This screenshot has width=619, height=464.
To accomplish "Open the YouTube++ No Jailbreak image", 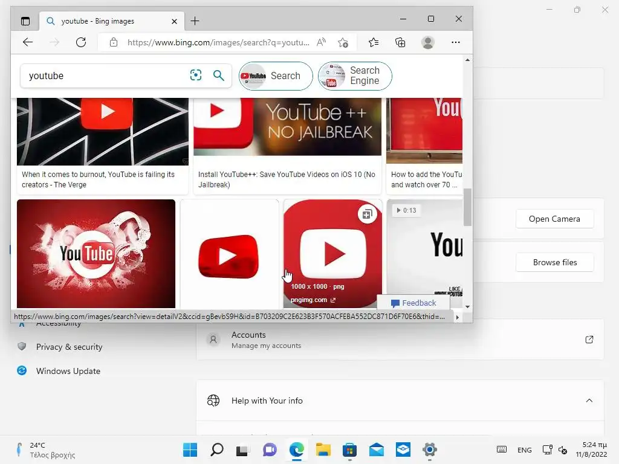I will (x=287, y=127).
